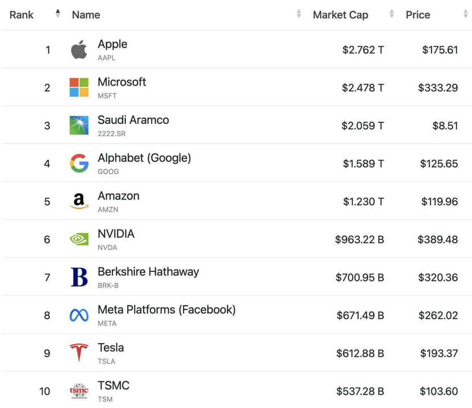Sort using the Name column arrows
Screen dimensions: 472x408
coord(299,14)
